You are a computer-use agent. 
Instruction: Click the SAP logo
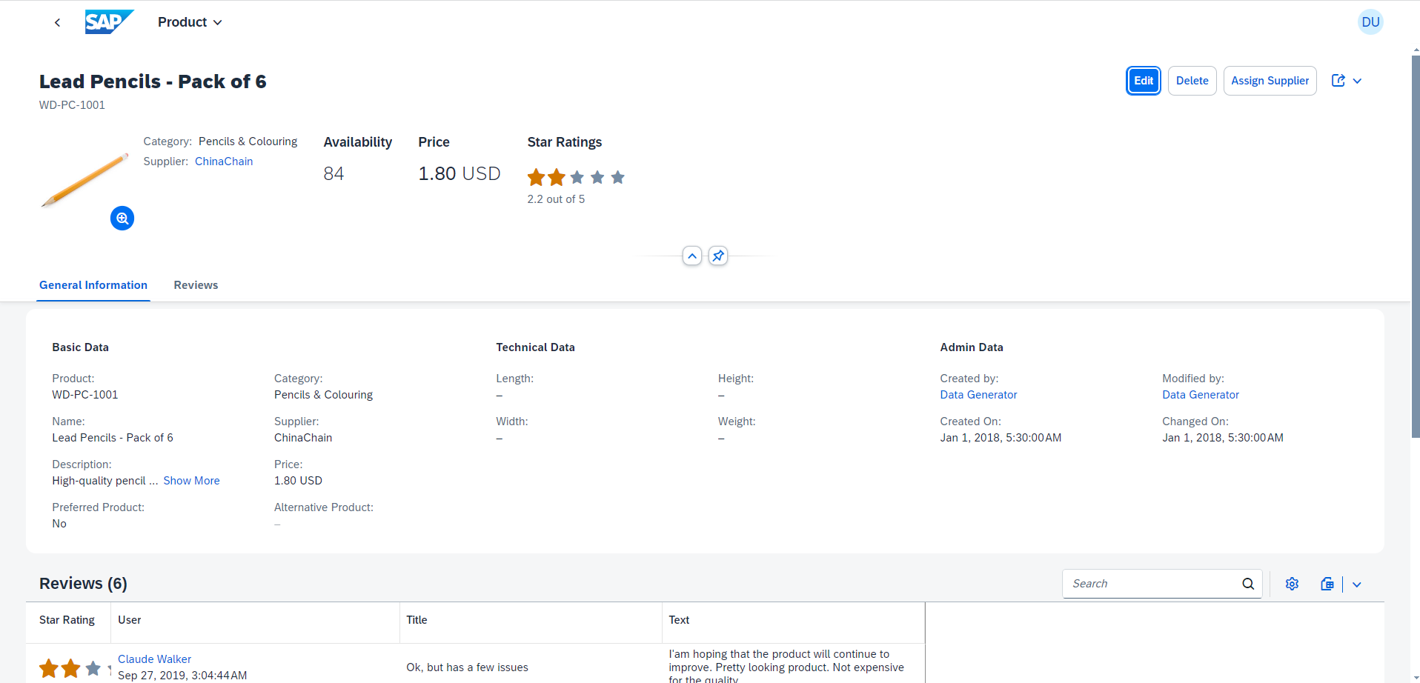(108, 22)
